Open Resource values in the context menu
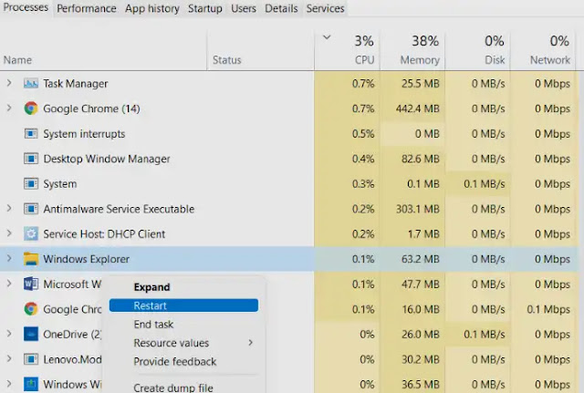584x393 pixels. click(183, 343)
